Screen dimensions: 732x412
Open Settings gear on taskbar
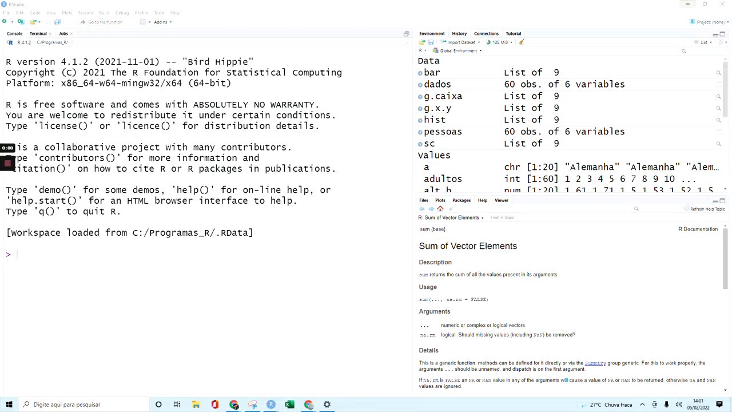(x=327, y=405)
